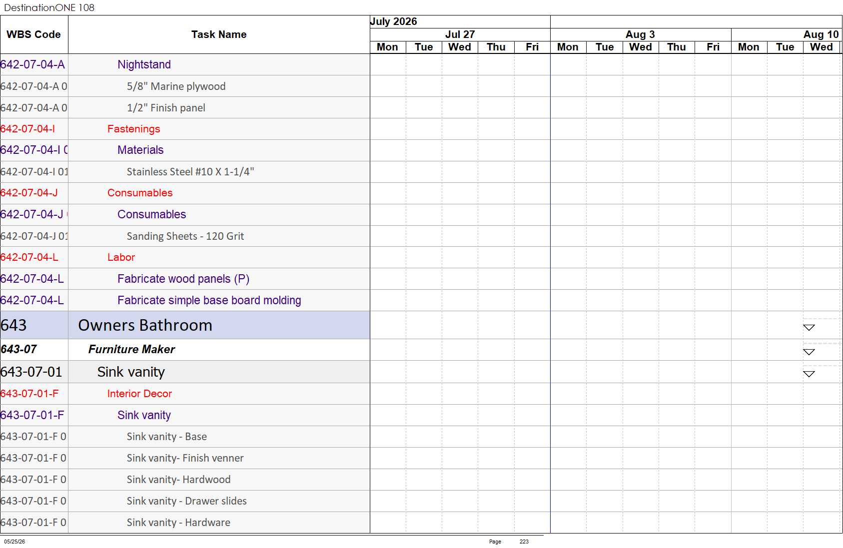Click the WBS Code column header
The width and height of the screenshot is (843, 548).
[34, 34]
